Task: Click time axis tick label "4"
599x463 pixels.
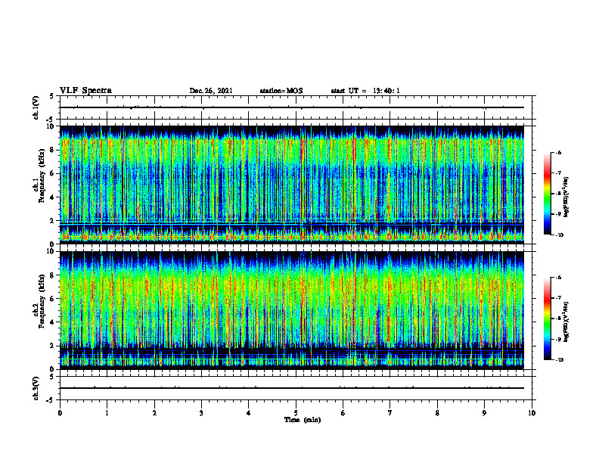Action: click(249, 413)
